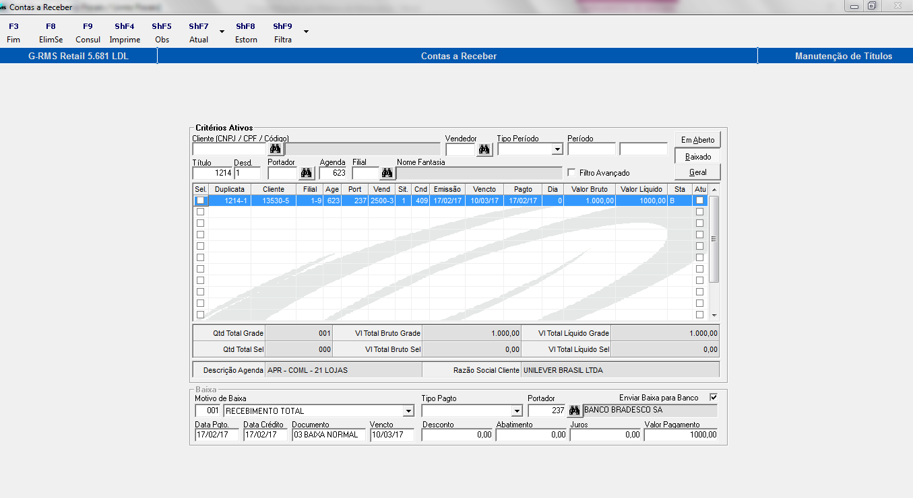Click the Desconto amount field

pyautogui.click(x=458, y=435)
